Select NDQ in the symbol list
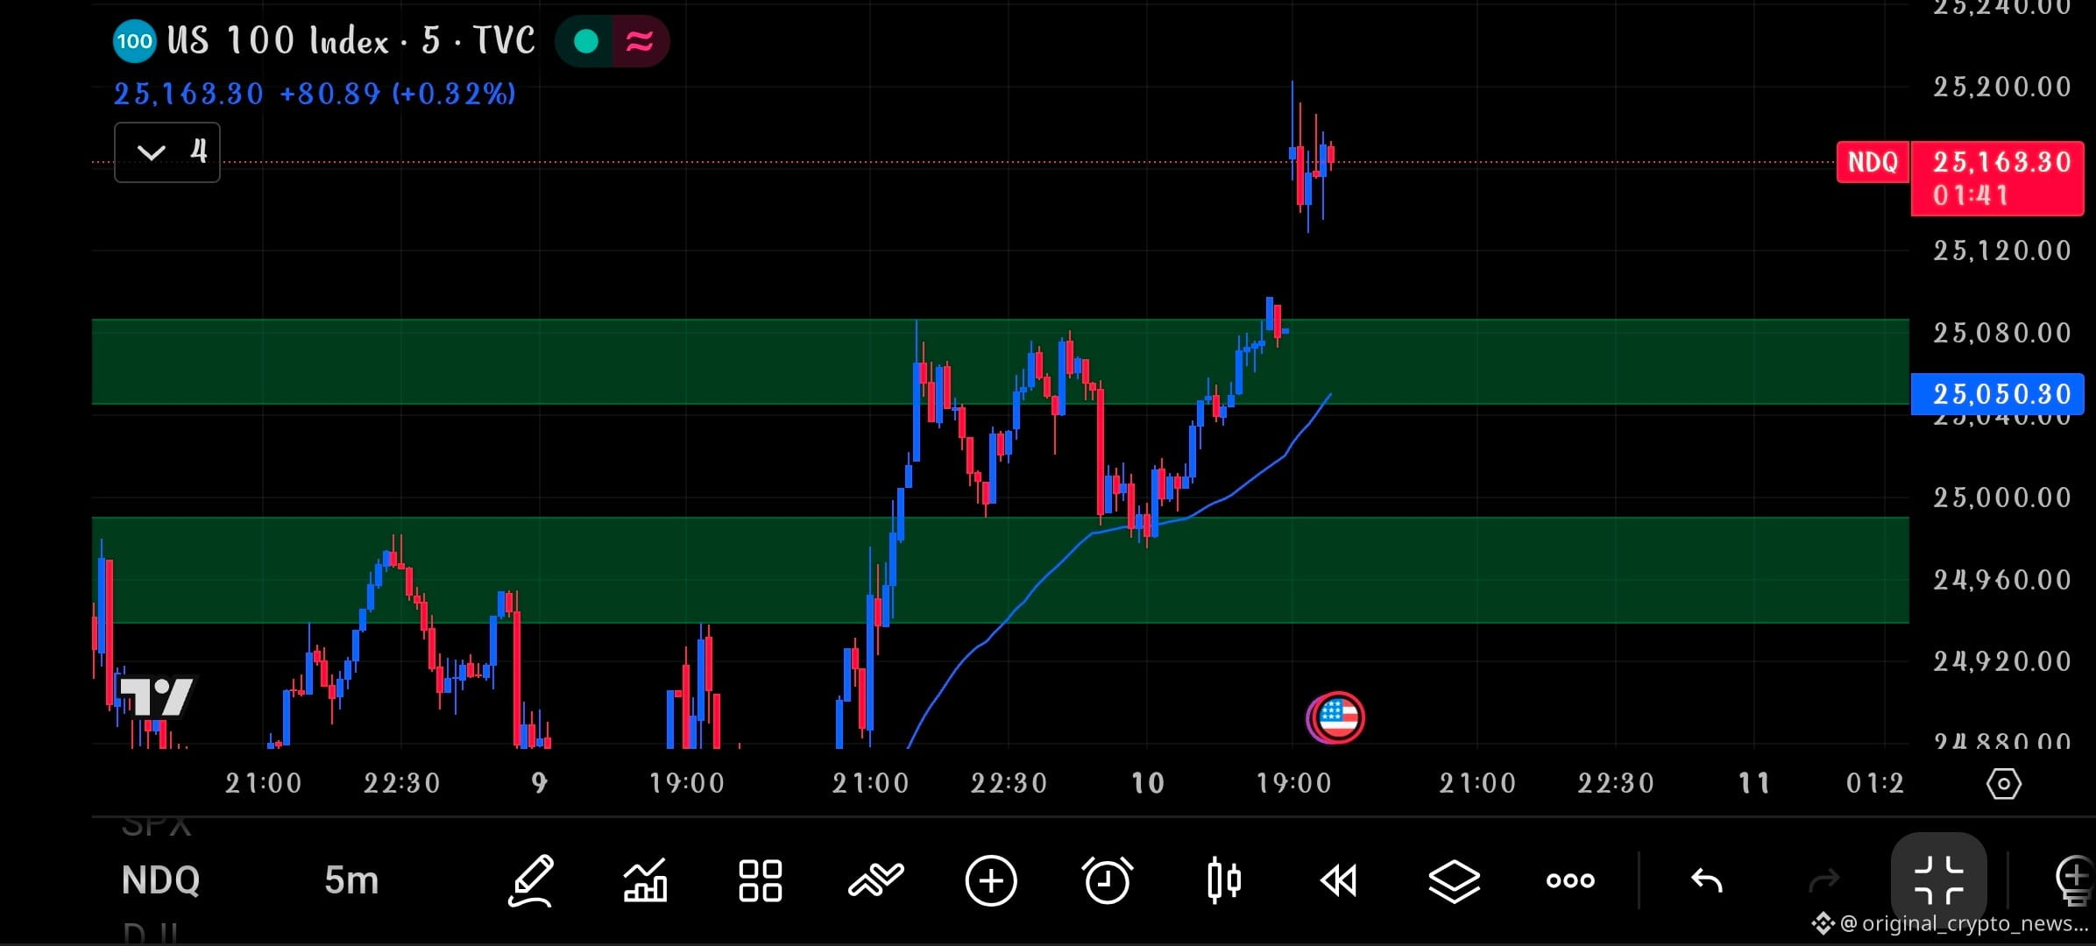The width and height of the screenshot is (2096, 946). click(x=160, y=880)
